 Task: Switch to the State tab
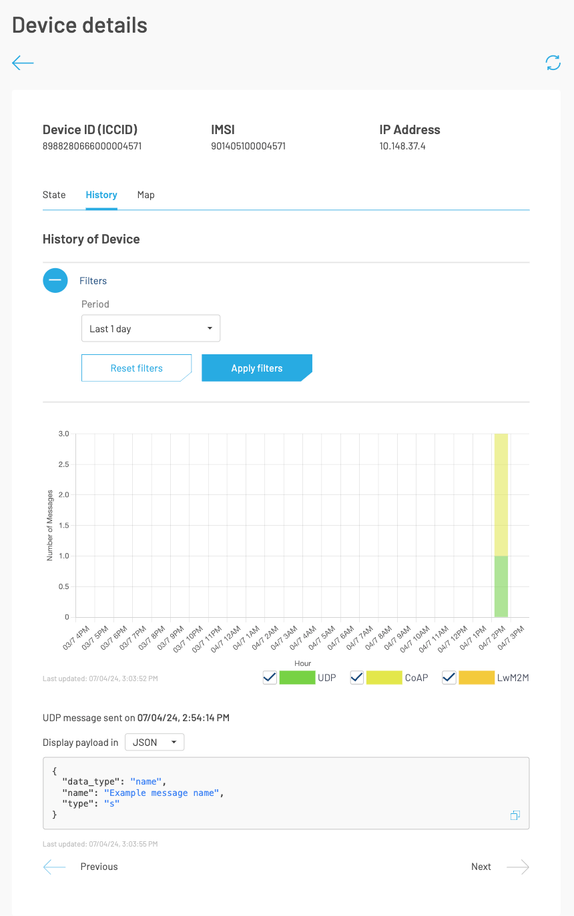tap(54, 195)
